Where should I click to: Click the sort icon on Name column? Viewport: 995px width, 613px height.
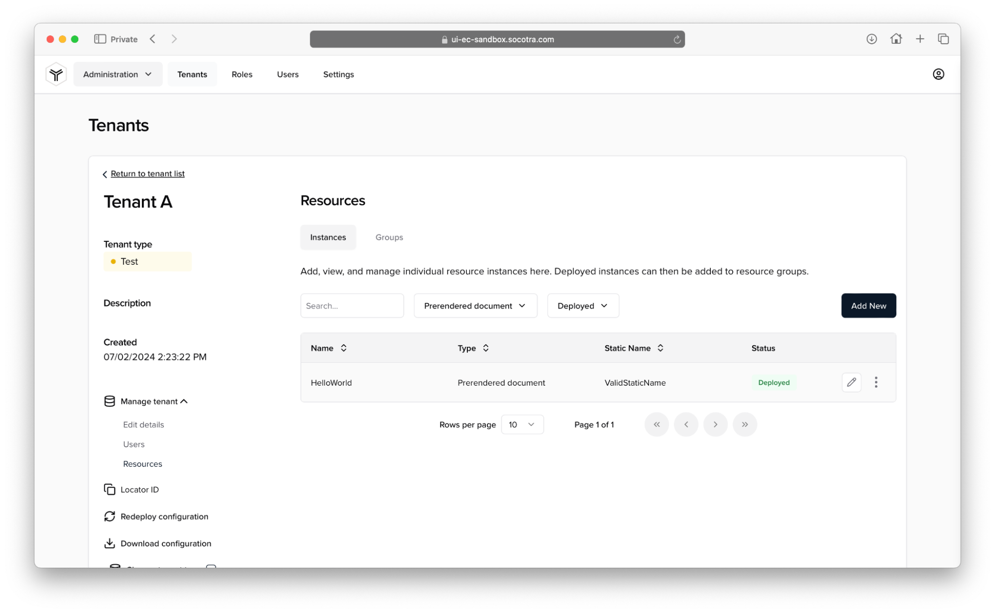(343, 348)
